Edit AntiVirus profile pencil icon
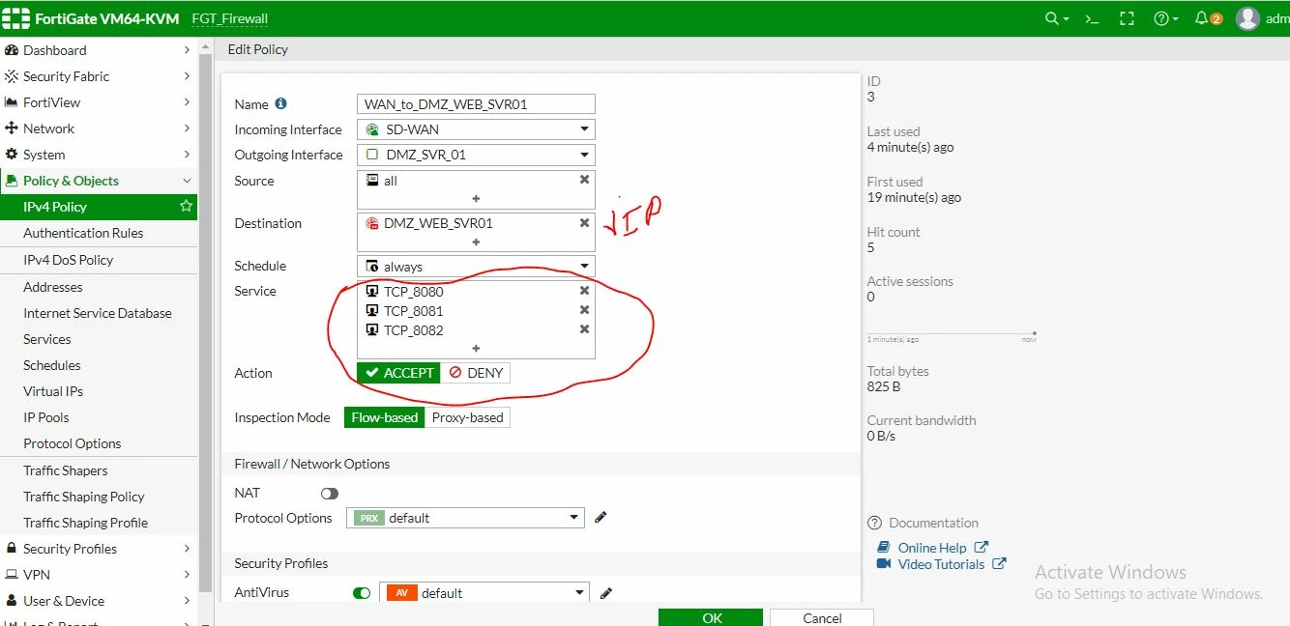The height and width of the screenshot is (626, 1290). point(606,593)
